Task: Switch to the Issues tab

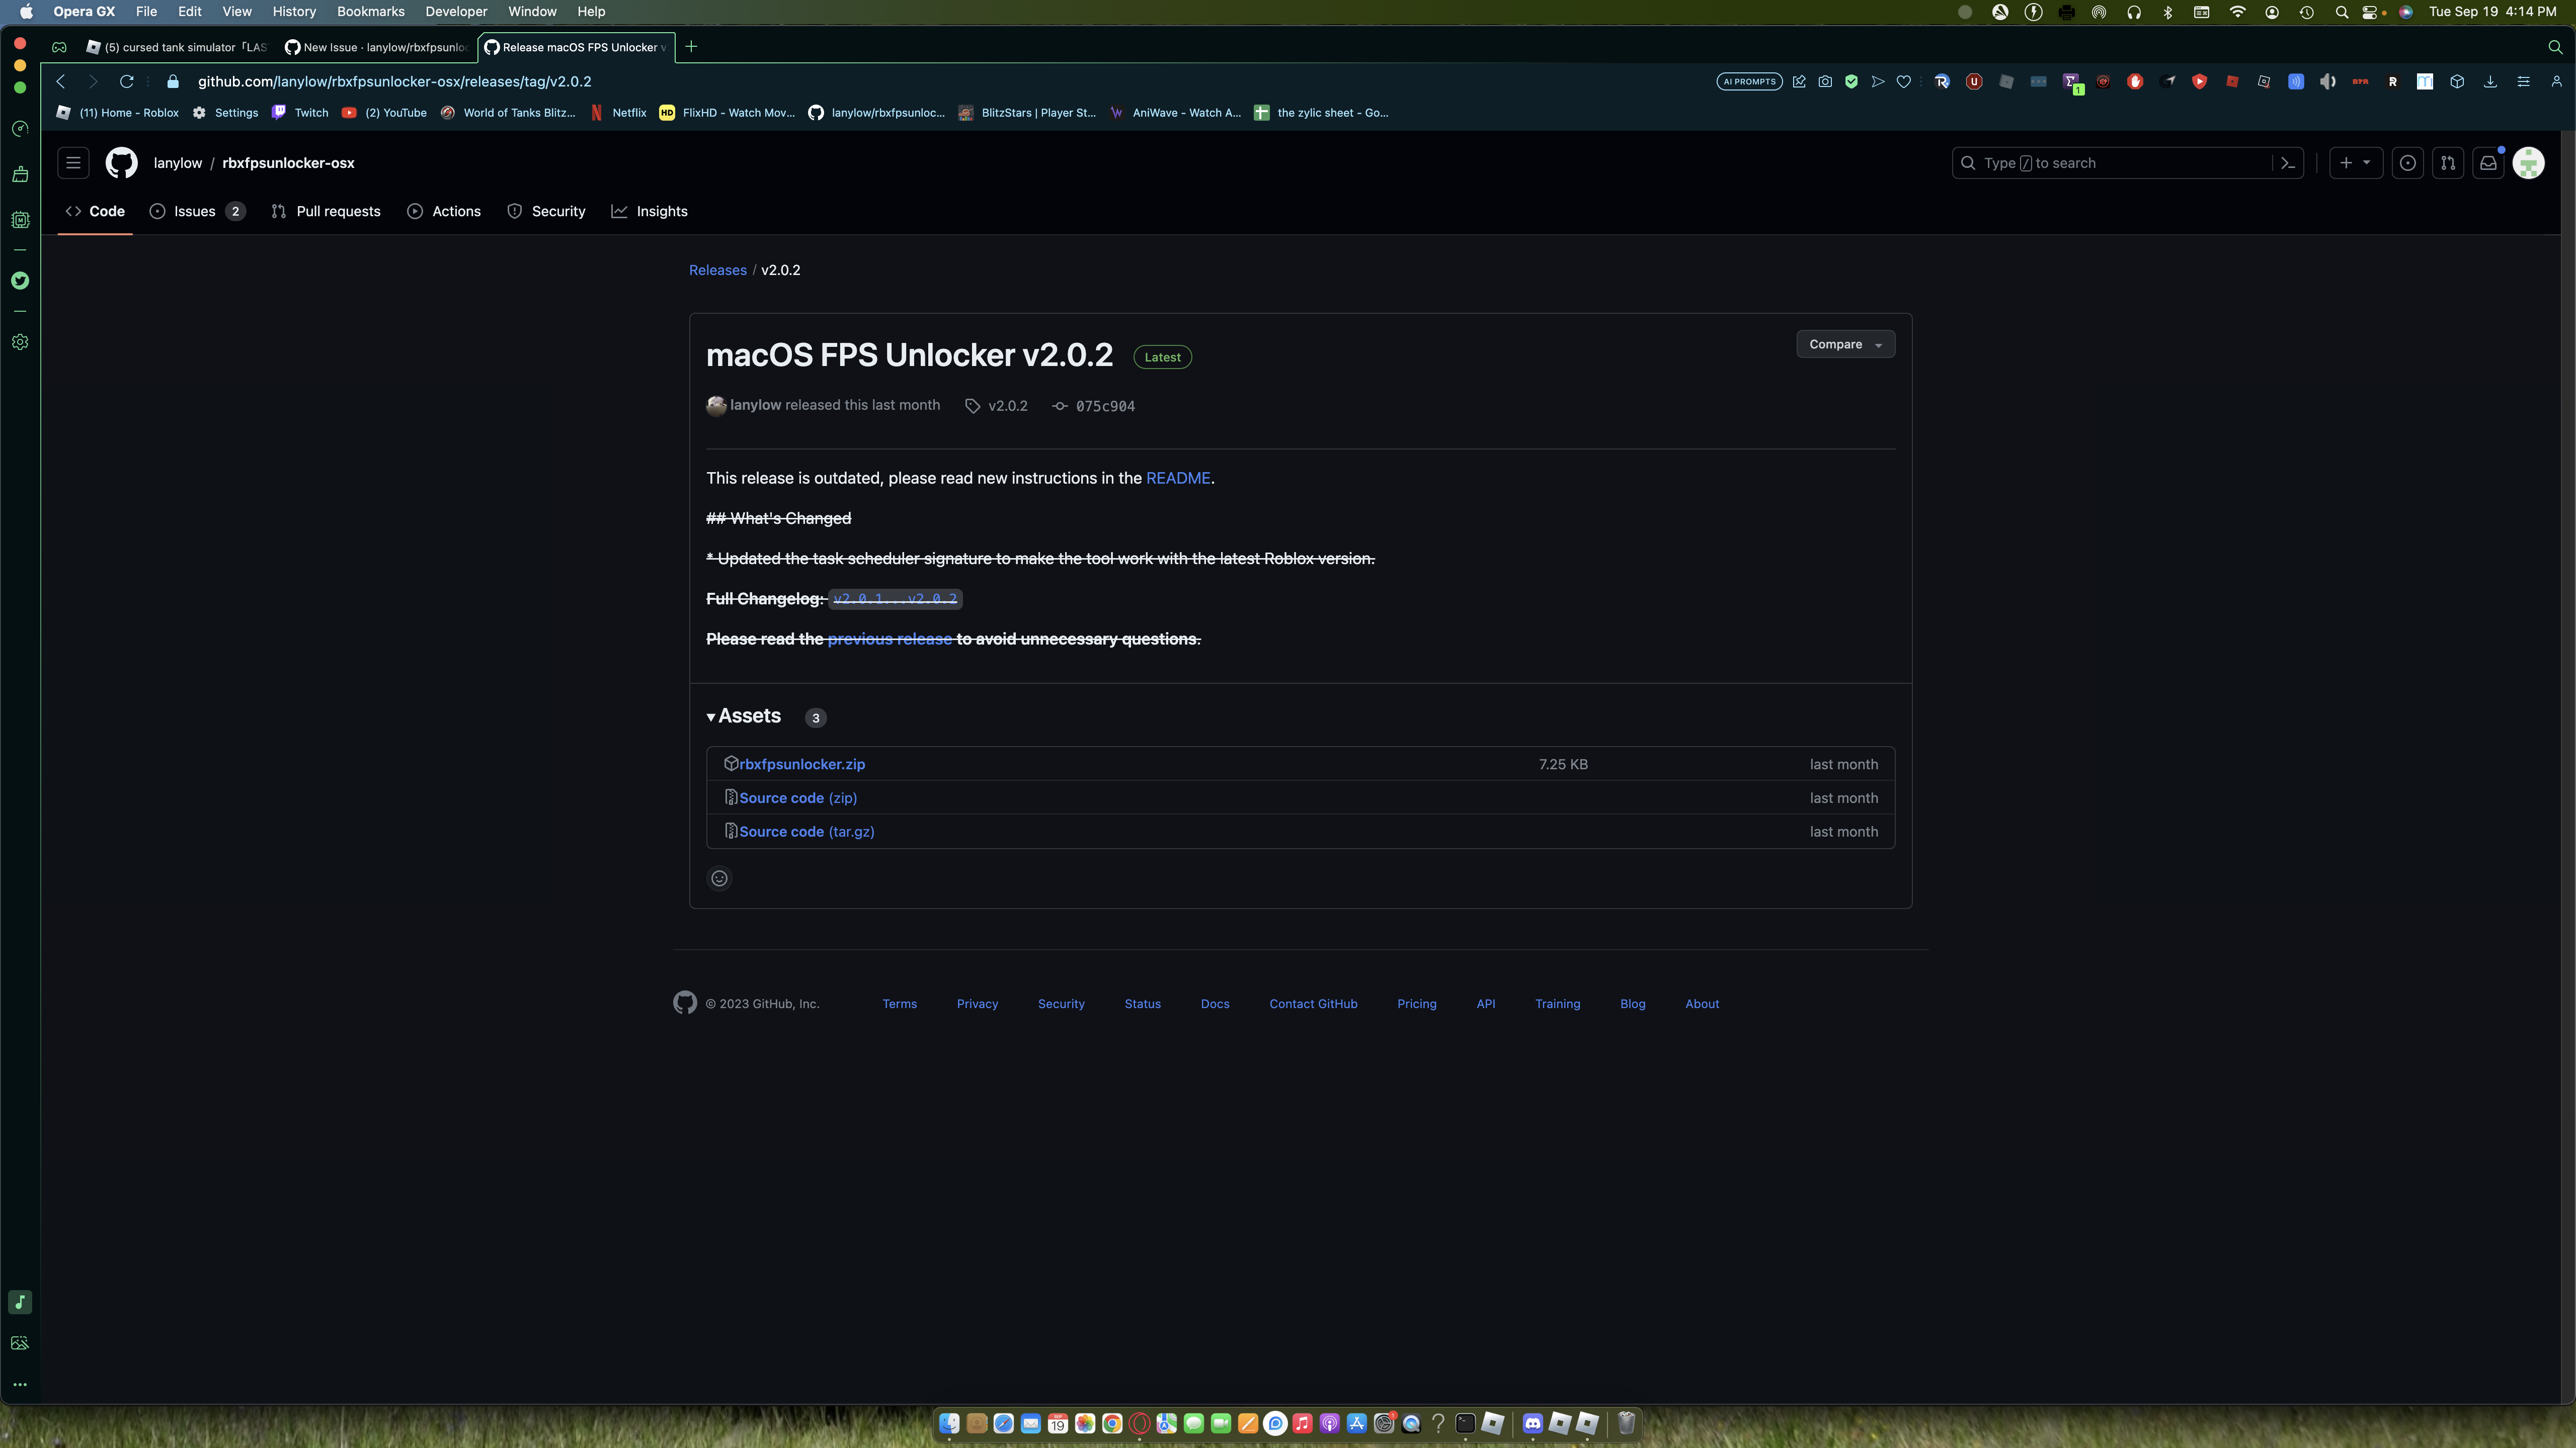Action: (196, 211)
